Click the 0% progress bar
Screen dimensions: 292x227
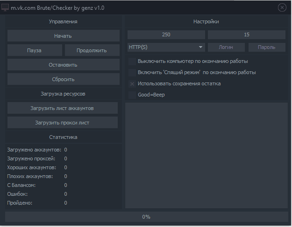click(x=146, y=217)
